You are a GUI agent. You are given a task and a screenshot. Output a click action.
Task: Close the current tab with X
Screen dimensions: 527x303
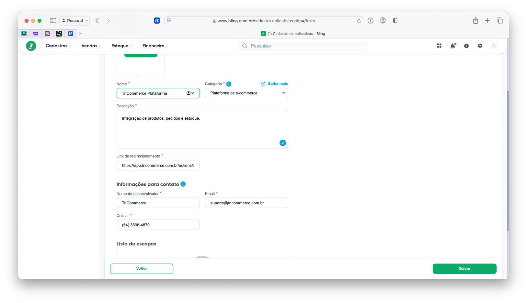click(x=80, y=34)
